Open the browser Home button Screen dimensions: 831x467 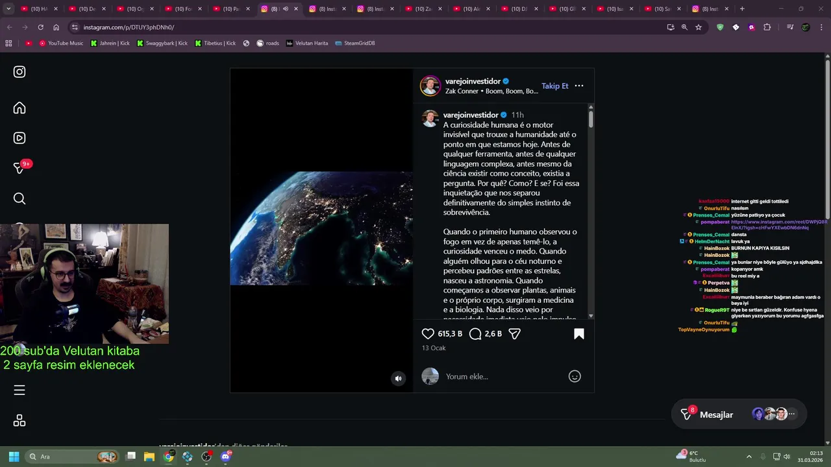click(56, 27)
